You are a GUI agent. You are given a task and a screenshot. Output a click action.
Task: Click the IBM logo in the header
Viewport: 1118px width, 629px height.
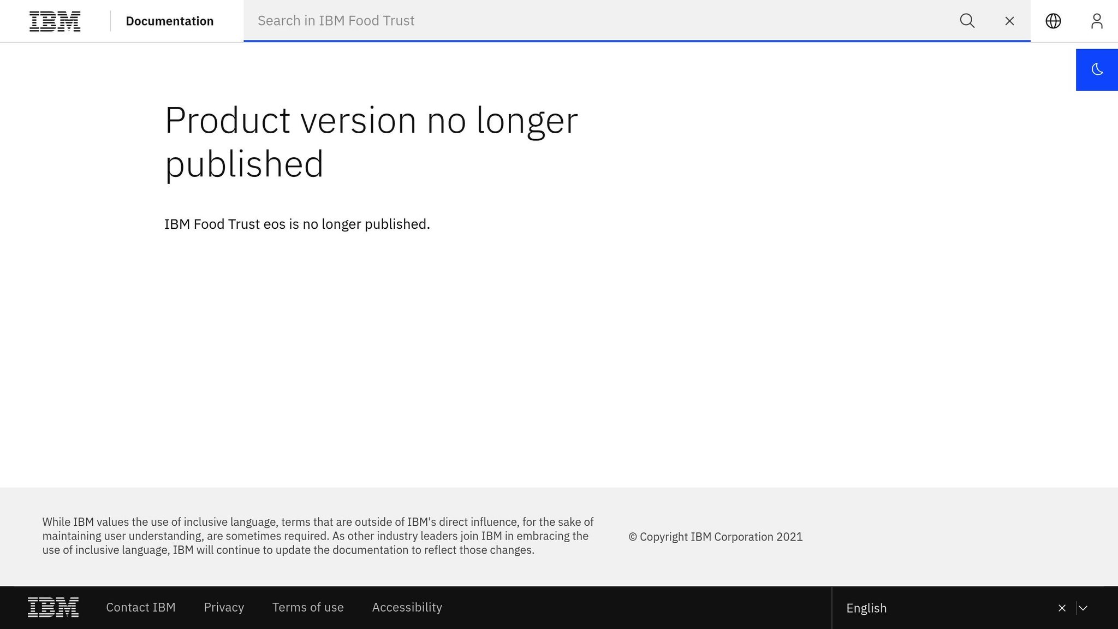point(55,21)
